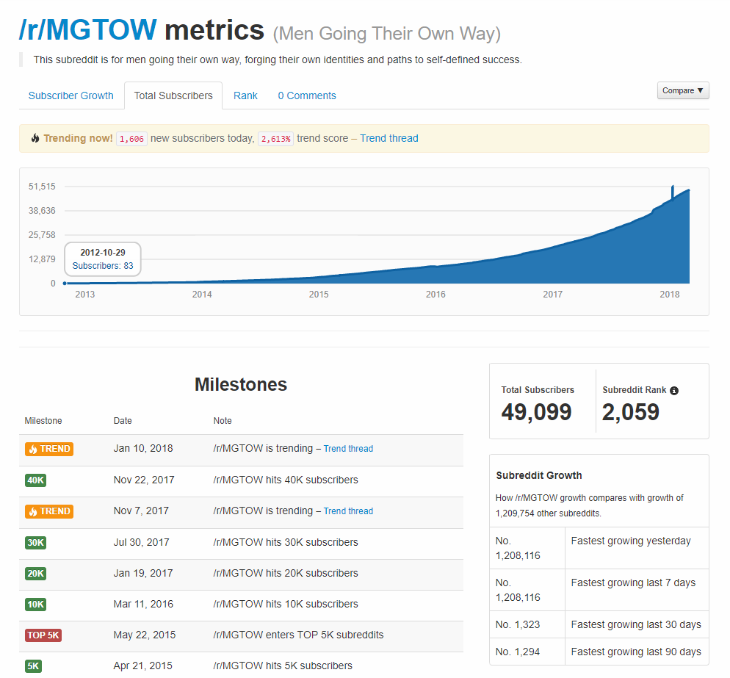Click the 2012-10-29 chart tooltip

pos(103,259)
